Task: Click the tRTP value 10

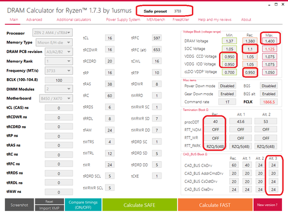Action: pyautogui.click(x=157, y=73)
